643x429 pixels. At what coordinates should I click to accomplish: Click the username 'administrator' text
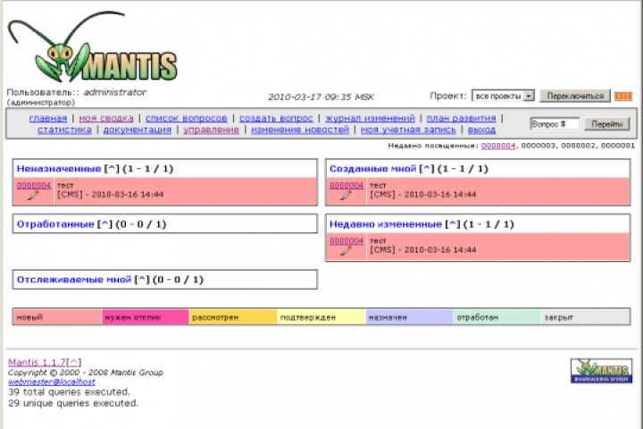click(x=115, y=92)
